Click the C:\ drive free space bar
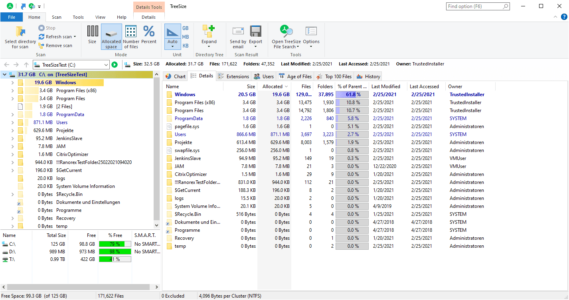Viewport: 569px width, 300px height. (x=115, y=244)
